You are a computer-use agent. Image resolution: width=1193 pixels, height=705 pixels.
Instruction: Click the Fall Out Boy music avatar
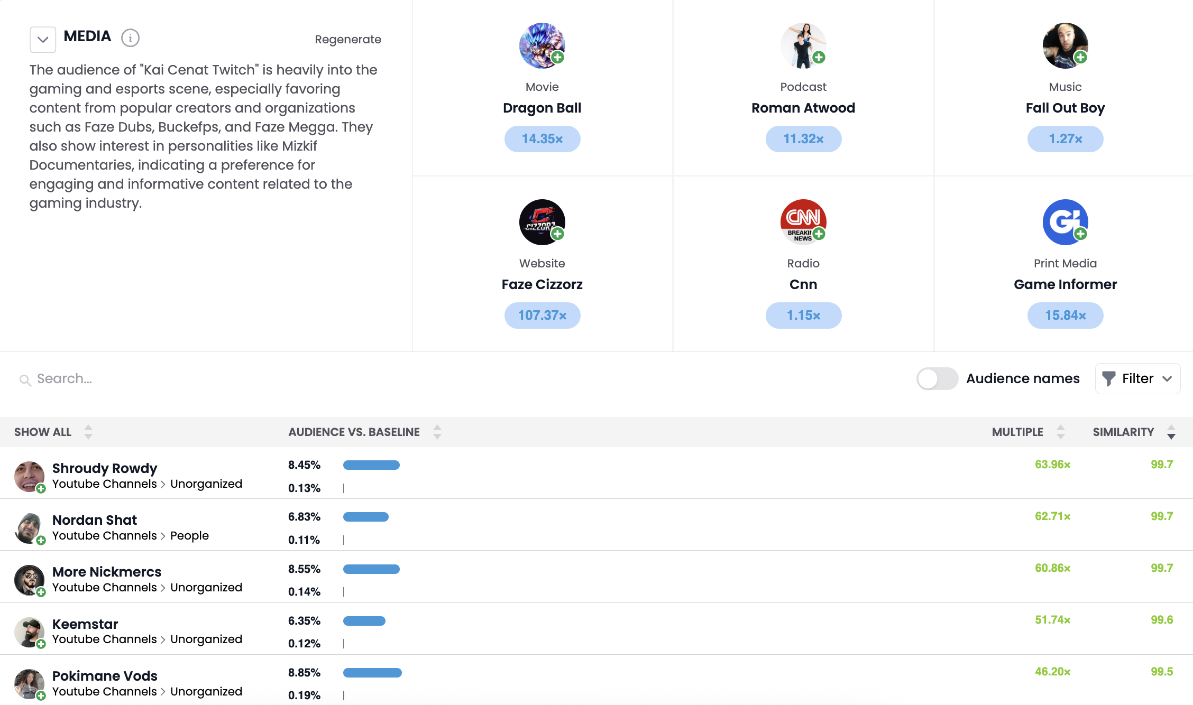point(1064,45)
